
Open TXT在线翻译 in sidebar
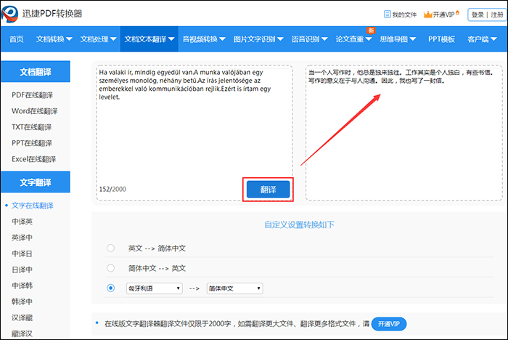pos(31,127)
